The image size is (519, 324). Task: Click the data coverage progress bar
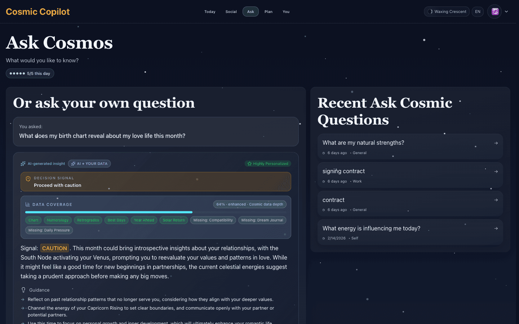point(156,212)
